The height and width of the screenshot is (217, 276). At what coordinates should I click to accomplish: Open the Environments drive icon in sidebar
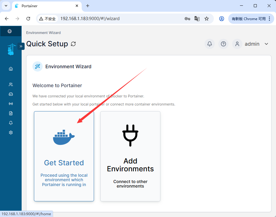coord(11,94)
